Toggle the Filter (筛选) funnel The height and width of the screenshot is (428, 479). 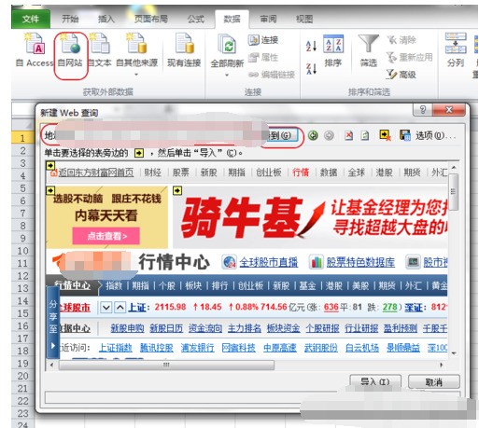point(369,50)
